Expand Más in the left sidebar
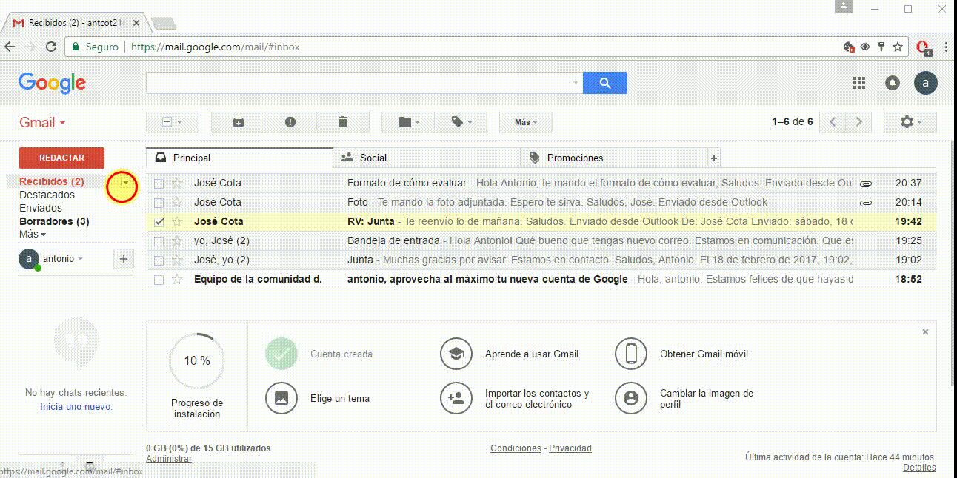Screen dimensions: 957x478 (x=33, y=235)
